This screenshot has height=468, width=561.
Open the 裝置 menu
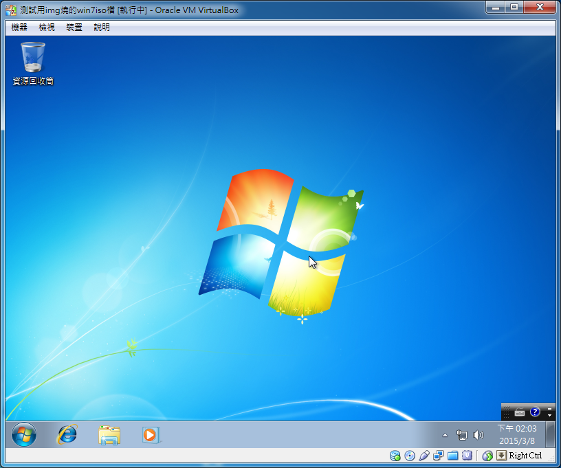(x=74, y=27)
